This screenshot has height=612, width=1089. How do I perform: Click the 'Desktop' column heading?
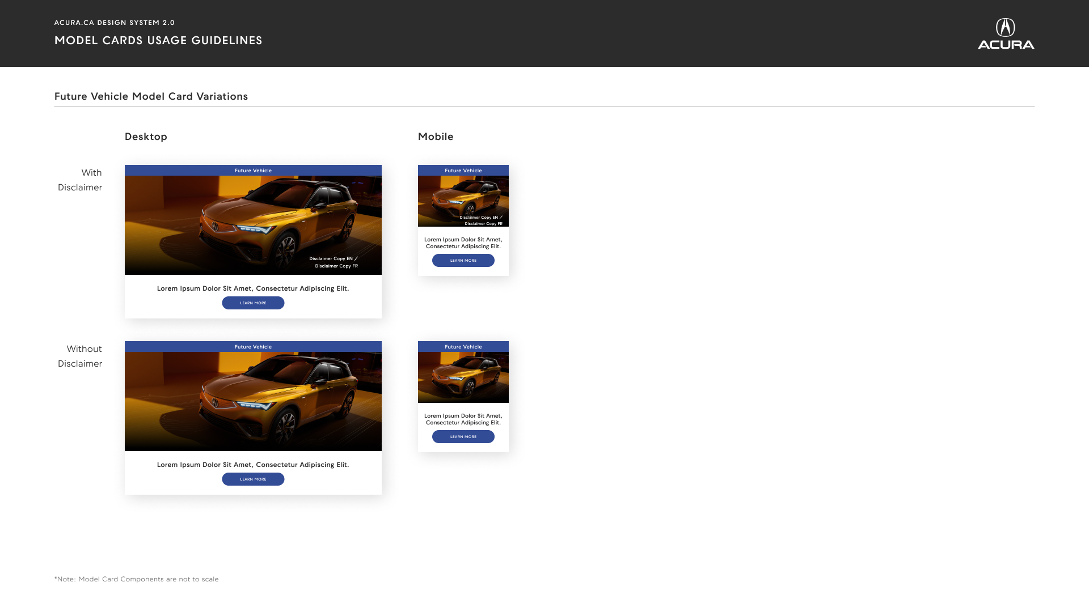click(x=146, y=137)
